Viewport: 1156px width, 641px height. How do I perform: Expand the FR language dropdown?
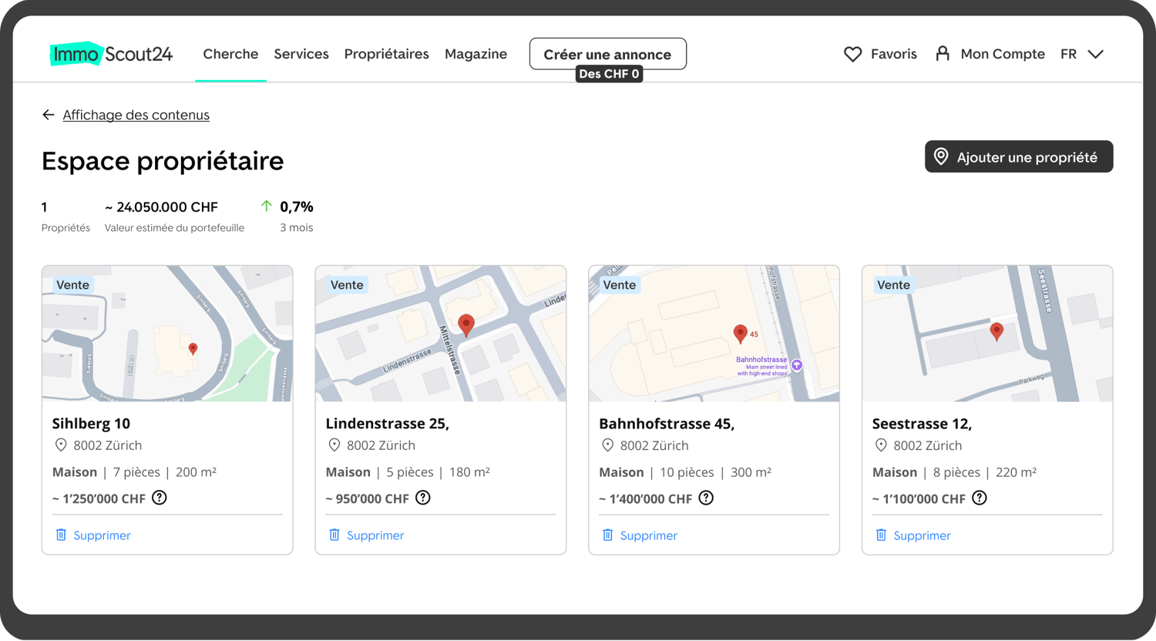(1083, 54)
